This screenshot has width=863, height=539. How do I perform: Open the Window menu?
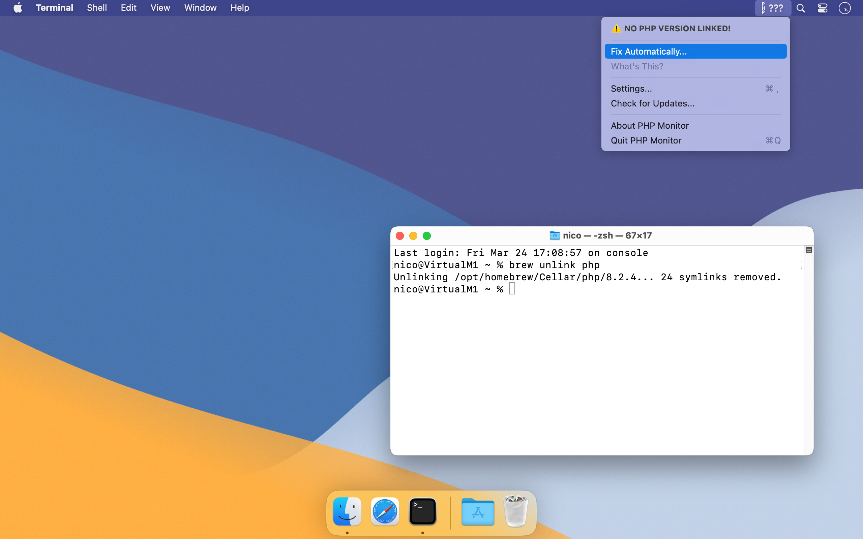[x=200, y=8]
